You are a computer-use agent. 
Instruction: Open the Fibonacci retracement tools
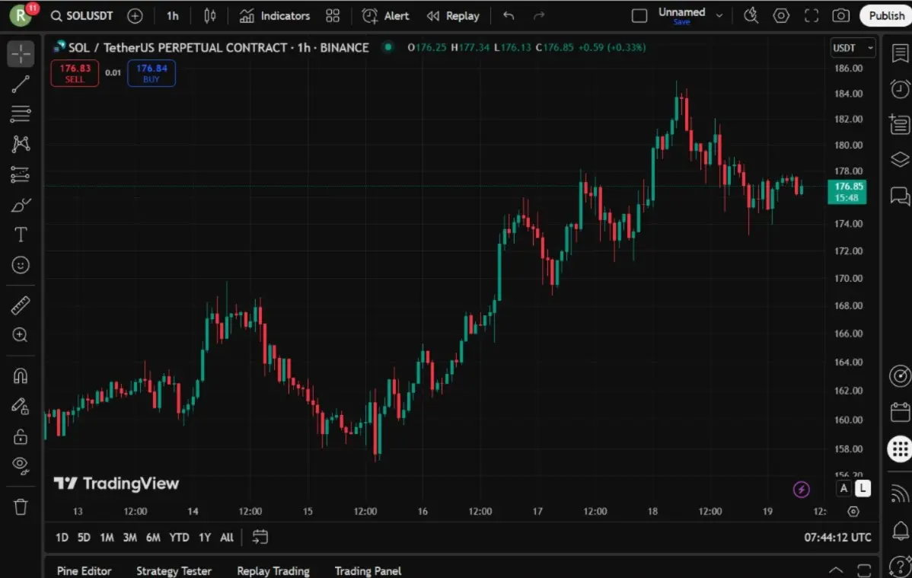coord(21,113)
